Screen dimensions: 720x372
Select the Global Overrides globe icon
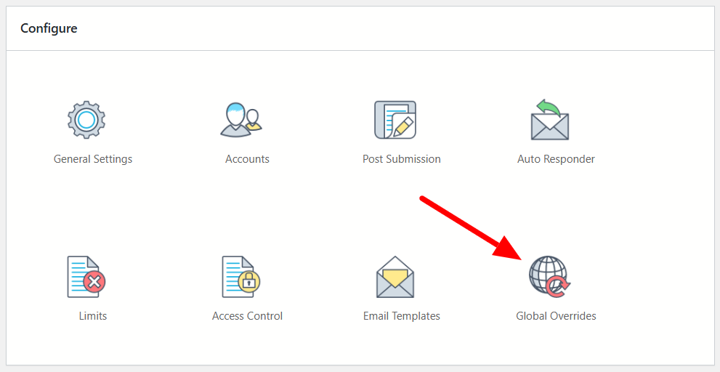coord(549,277)
